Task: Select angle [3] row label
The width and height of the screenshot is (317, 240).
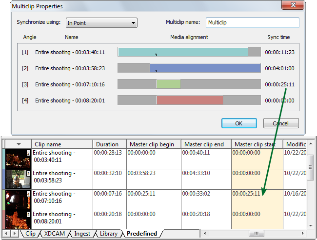Action: (25, 84)
